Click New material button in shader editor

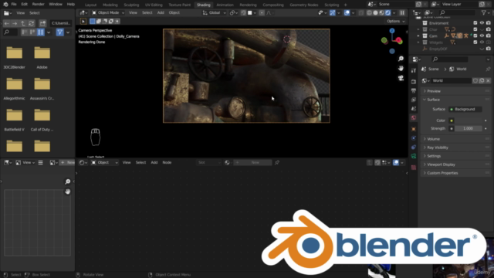point(252,163)
